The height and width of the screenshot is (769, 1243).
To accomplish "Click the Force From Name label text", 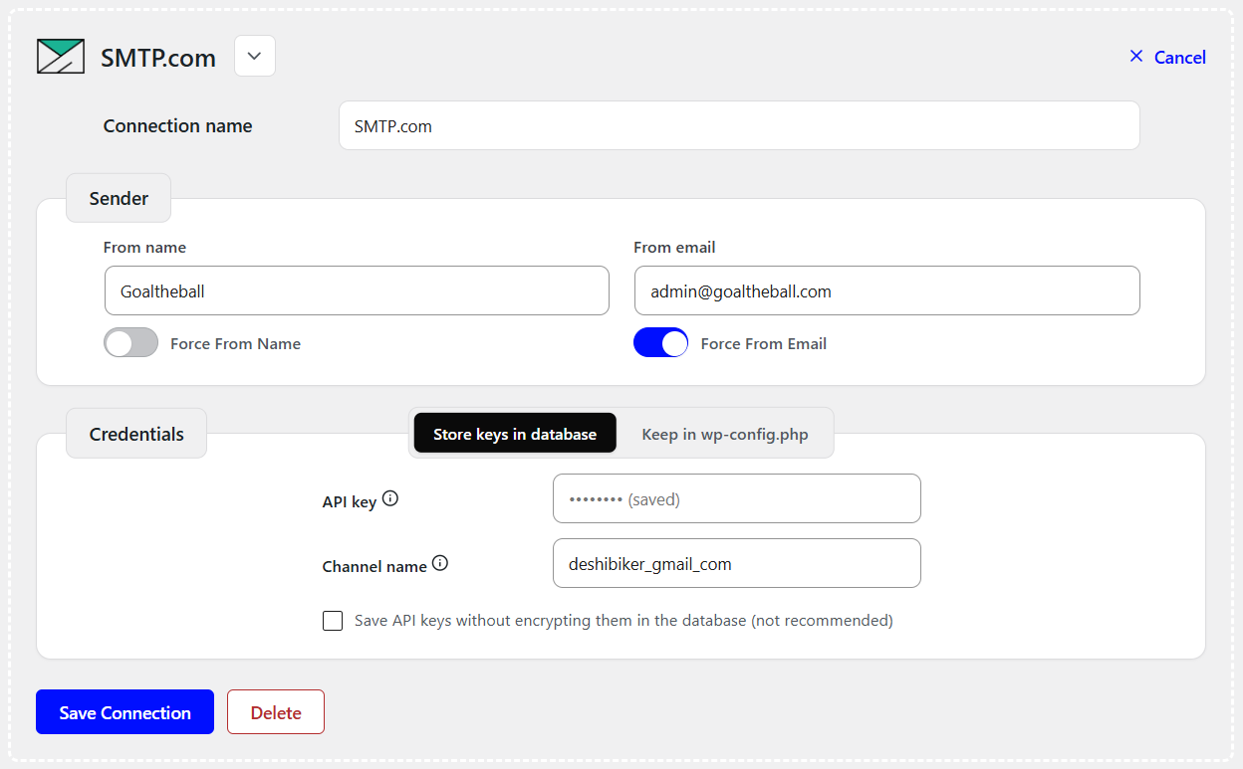I will pos(235,343).
